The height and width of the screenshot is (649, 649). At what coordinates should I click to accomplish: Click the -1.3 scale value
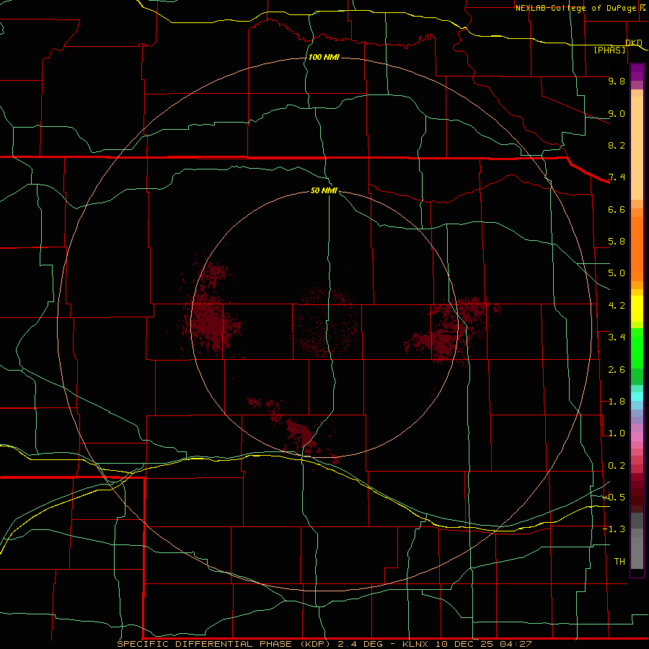[614, 529]
